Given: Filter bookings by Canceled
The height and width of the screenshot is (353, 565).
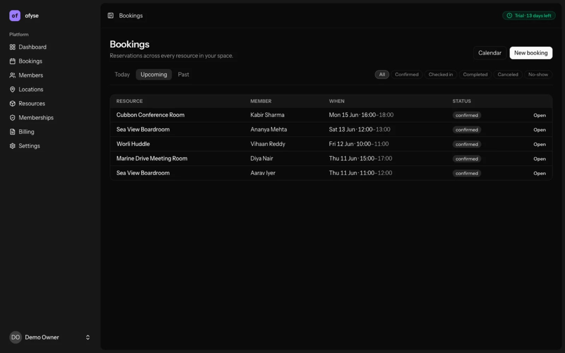Looking at the screenshot, I should point(508,74).
